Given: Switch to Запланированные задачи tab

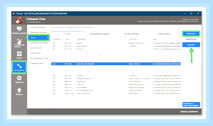Looking at the screenshot, I should coord(100,34).
